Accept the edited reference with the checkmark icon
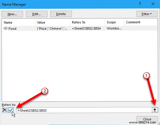The image size is (160, 125). tap(11, 110)
